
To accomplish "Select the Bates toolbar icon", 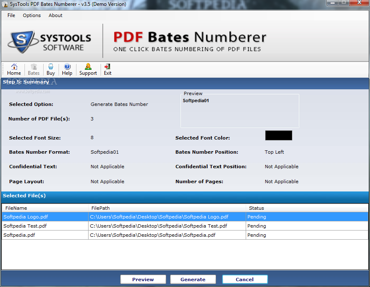I will [34, 69].
